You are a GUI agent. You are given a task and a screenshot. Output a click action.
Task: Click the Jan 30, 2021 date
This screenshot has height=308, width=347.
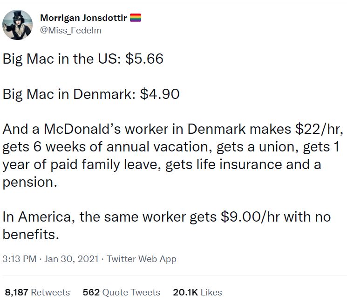coord(72,259)
